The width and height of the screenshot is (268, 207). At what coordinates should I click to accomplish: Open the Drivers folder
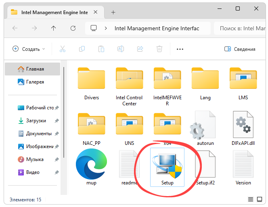92,84
